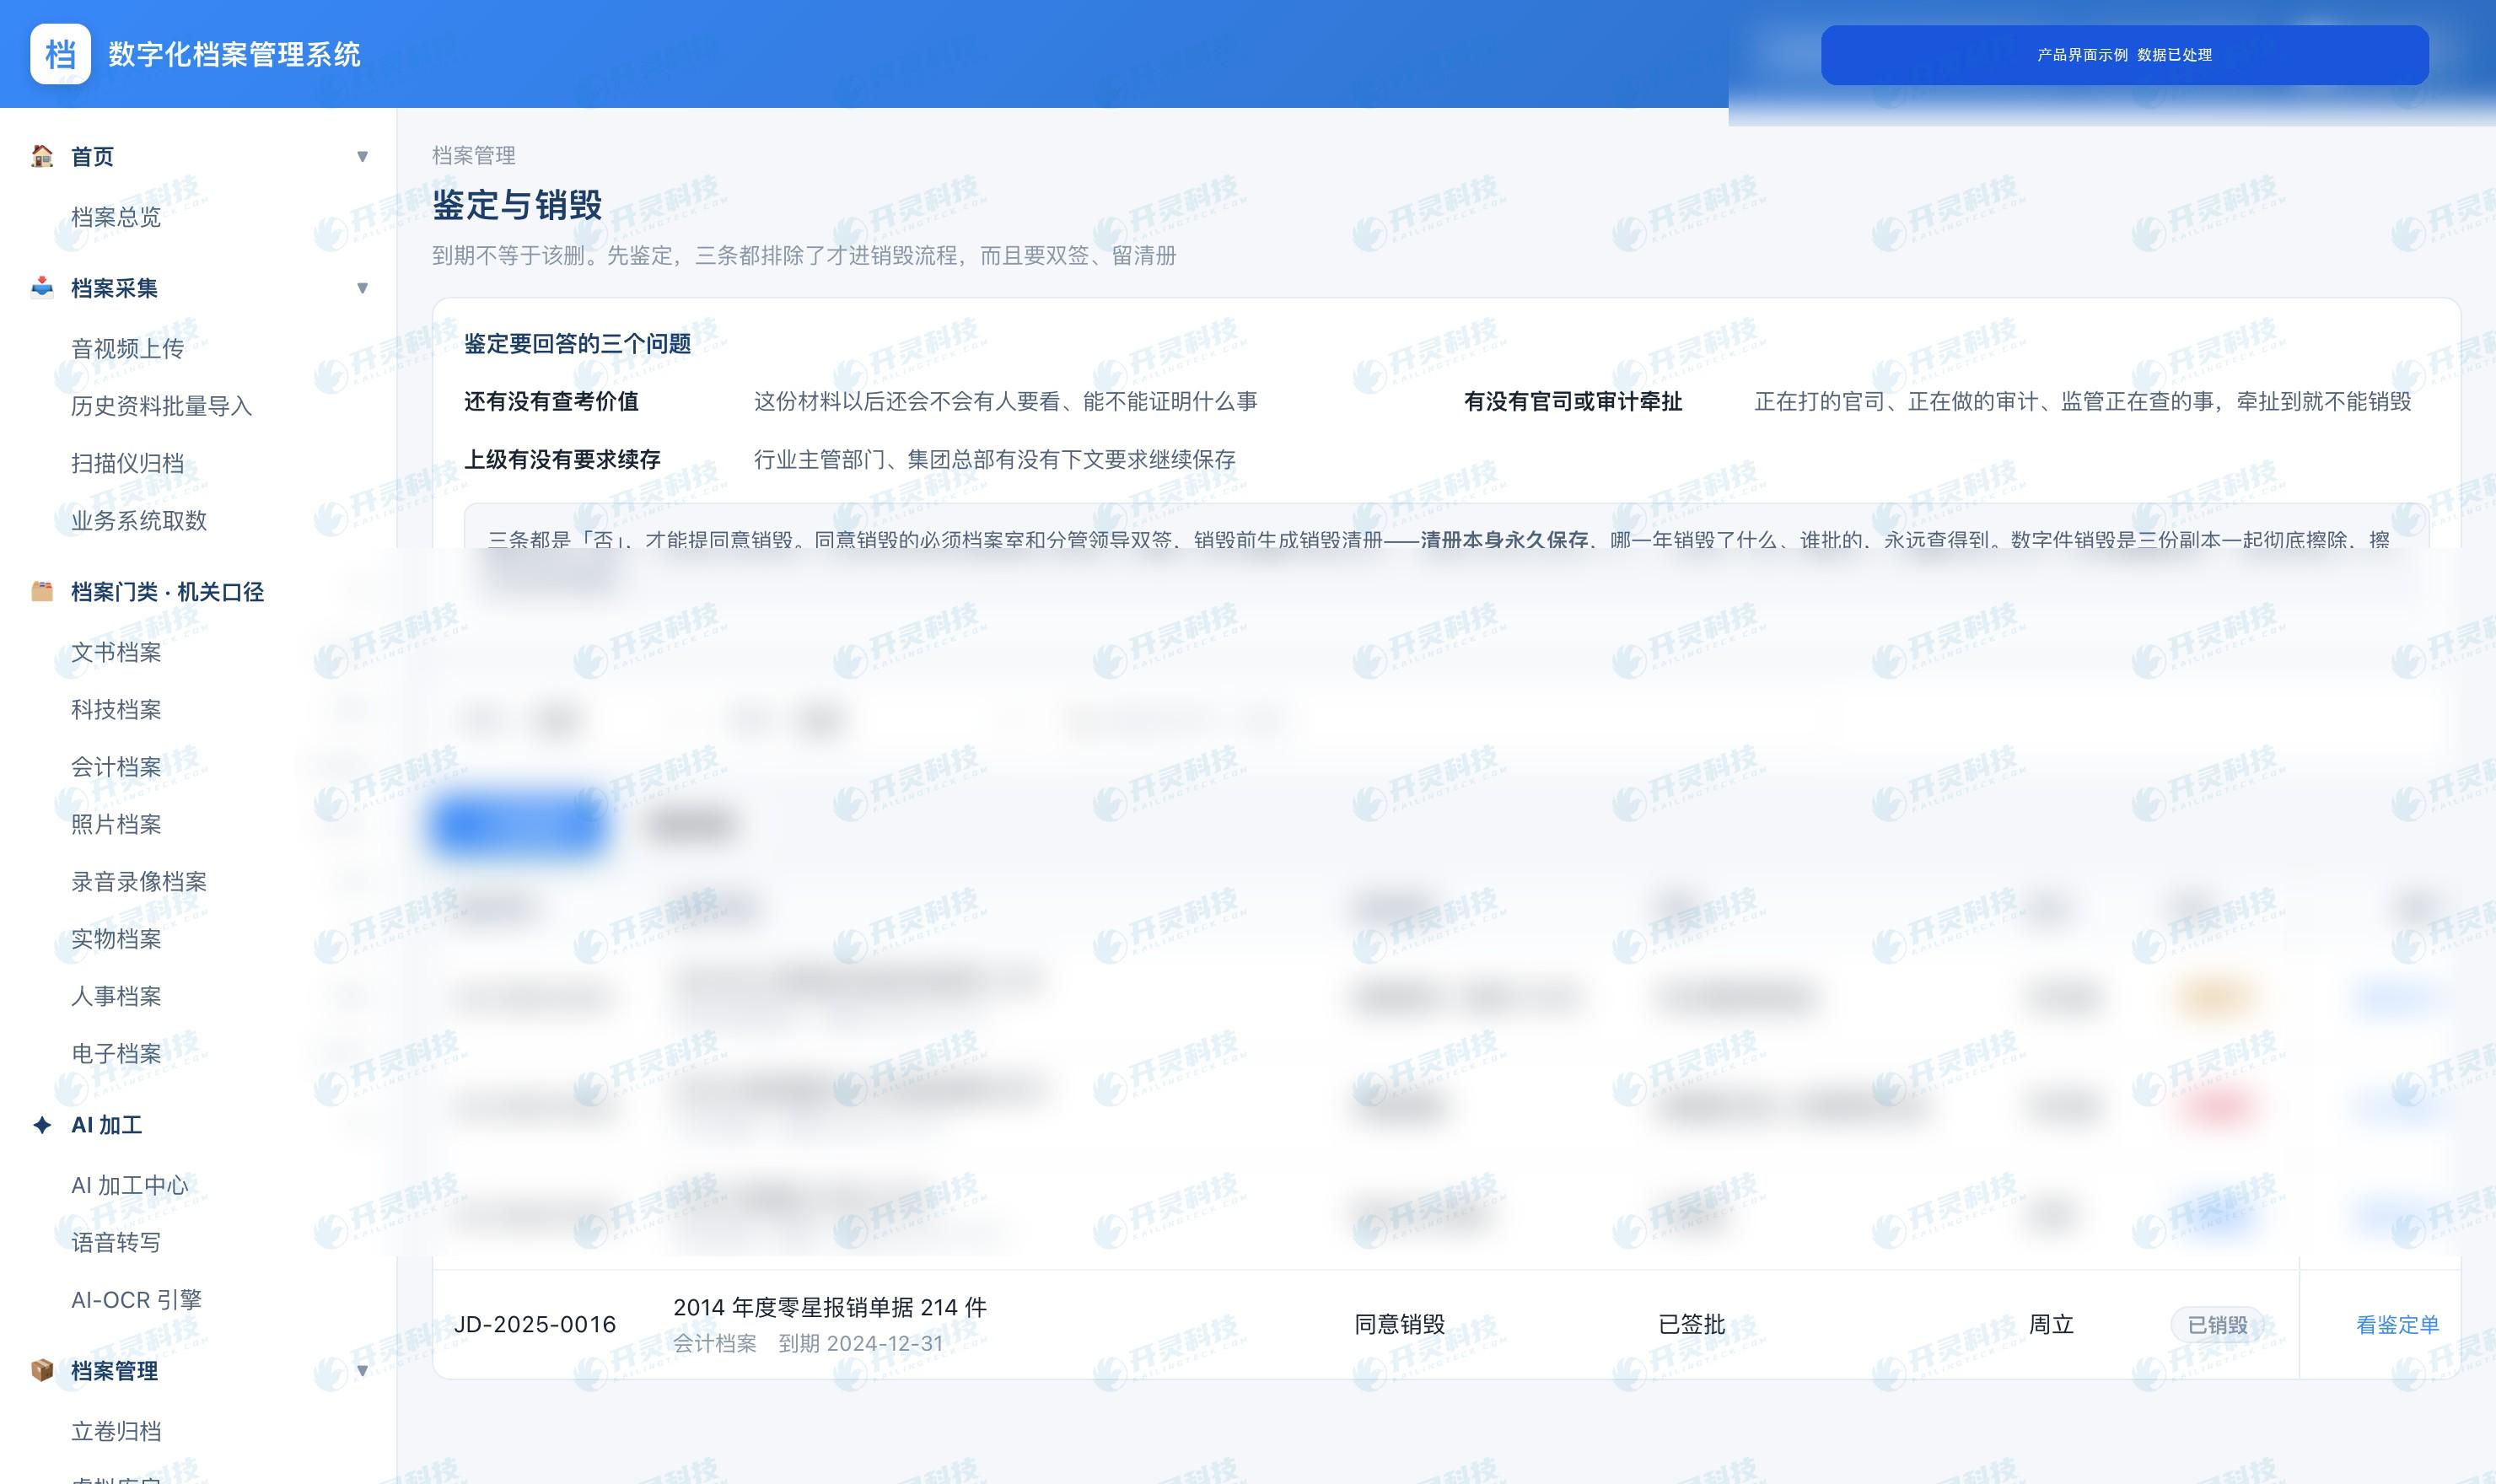Click the 首页 house icon
The image size is (2496, 1484).
(x=42, y=156)
